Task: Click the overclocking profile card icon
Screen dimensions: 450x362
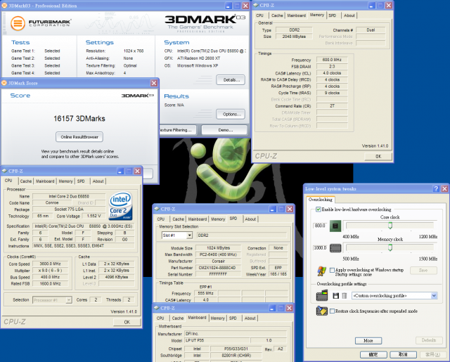Action: 322,295
